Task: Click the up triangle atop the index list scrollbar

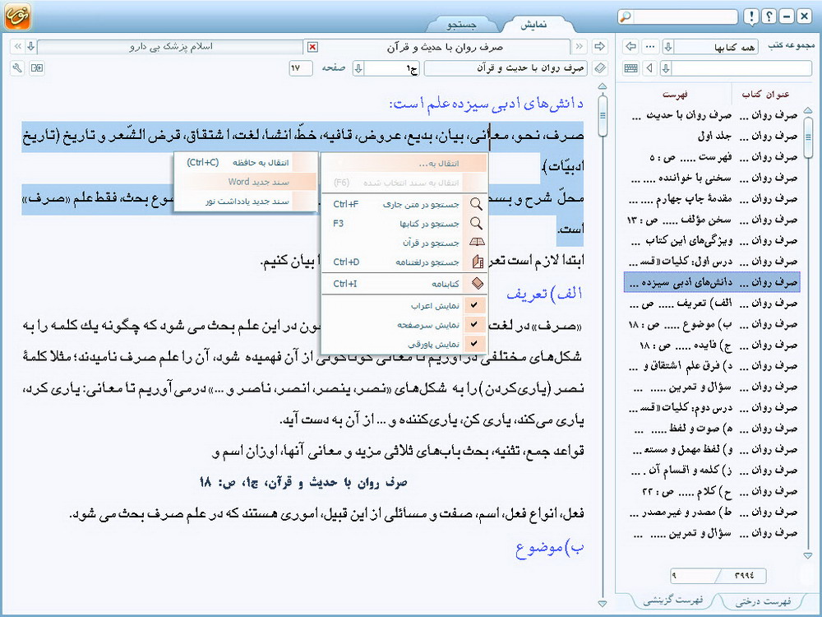Action: [808, 111]
